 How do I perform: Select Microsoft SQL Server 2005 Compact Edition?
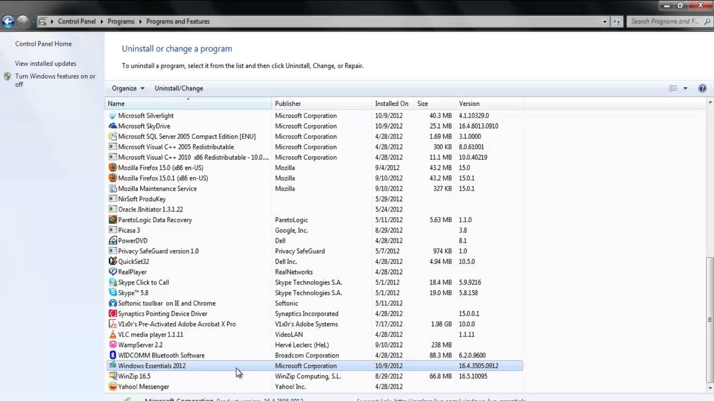tap(315, 136)
